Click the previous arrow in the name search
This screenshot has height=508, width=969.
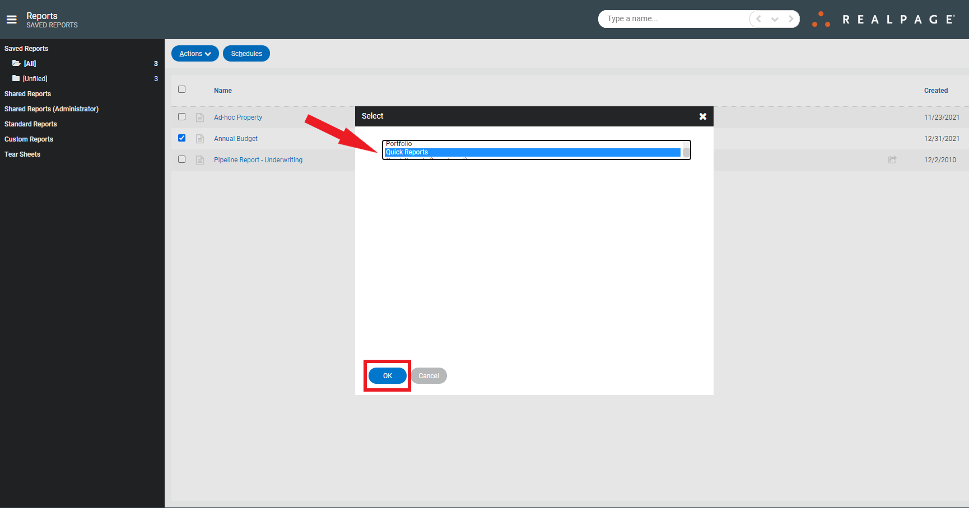point(758,19)
